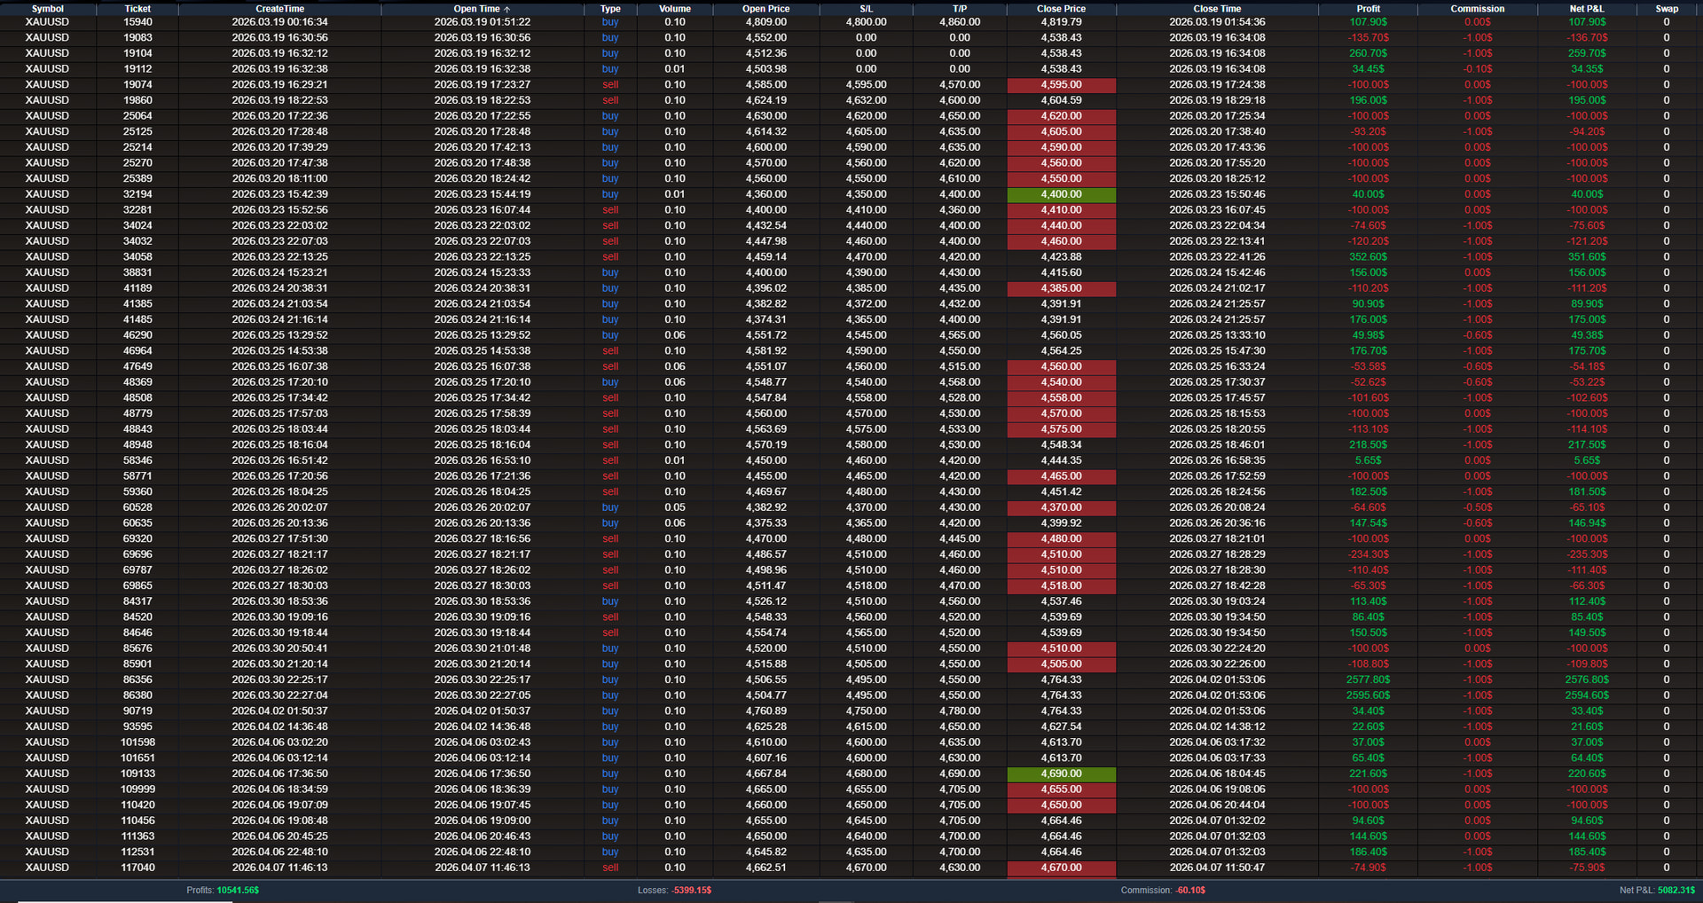Click the red Close Price 4,518.00 cell
The image size is (1703, 903).
[1062, 585]
